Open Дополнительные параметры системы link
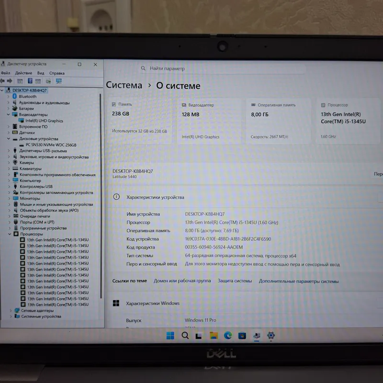Viewport: 383px width, 383px height. point(299,281)
